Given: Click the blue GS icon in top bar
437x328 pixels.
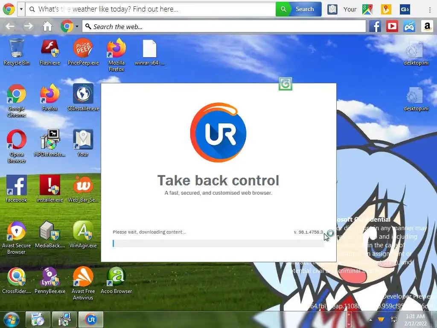Looking at the screenshot, I should (x=405, y=9).
